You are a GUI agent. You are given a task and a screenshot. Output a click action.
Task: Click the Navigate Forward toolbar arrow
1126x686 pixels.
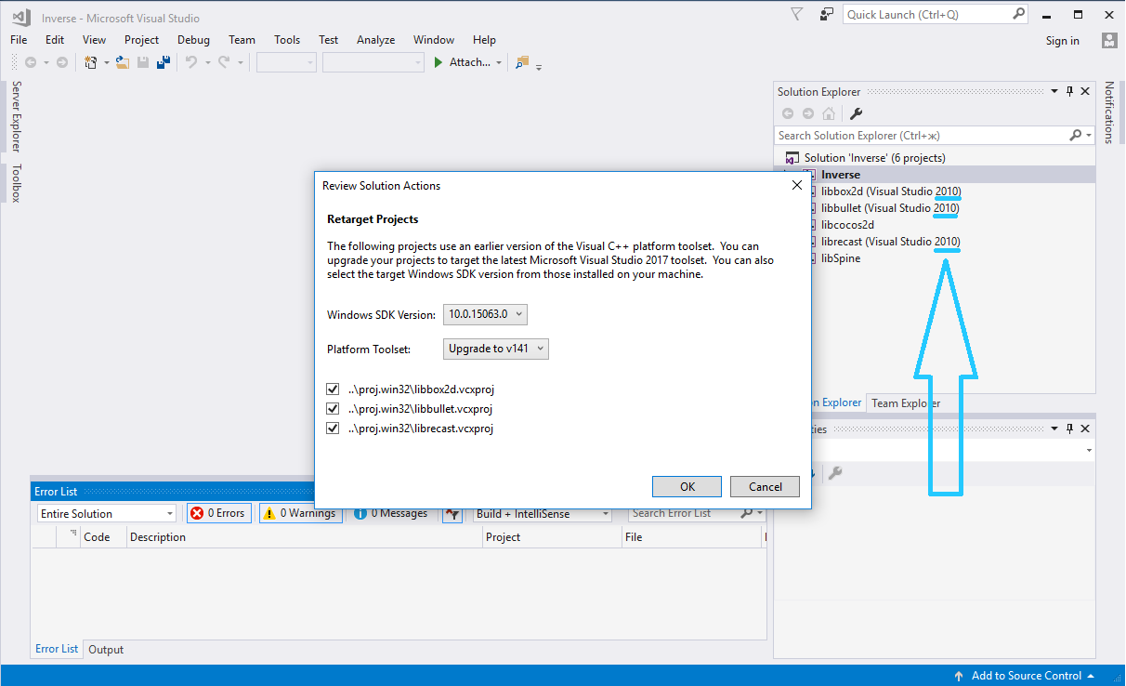(62, 62)
